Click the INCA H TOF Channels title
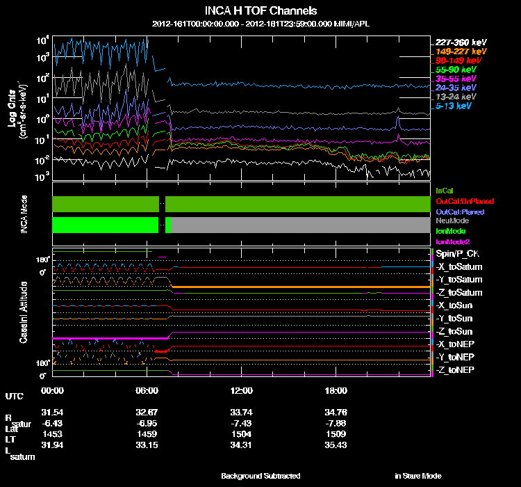 click(x=260, y=10)
